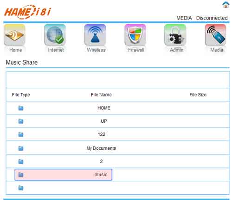
Task: Open the Media USB icon
Action: tap(216, 35)
